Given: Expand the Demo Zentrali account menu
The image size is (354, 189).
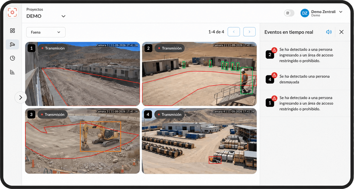Looking at the screenshot, I should pyautogui.click(x=341, y=12).
